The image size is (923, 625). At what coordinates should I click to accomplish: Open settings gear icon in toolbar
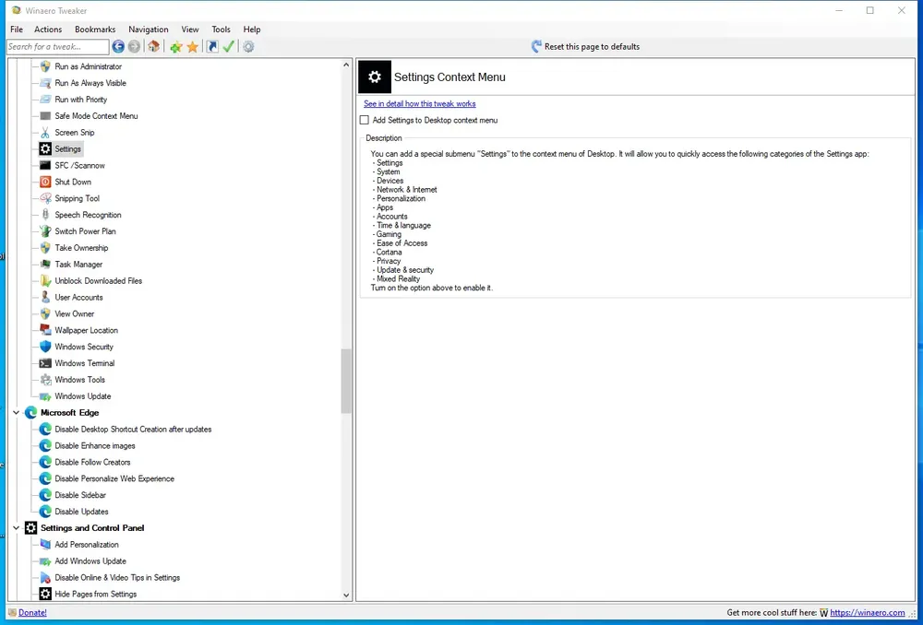point(248,46)
